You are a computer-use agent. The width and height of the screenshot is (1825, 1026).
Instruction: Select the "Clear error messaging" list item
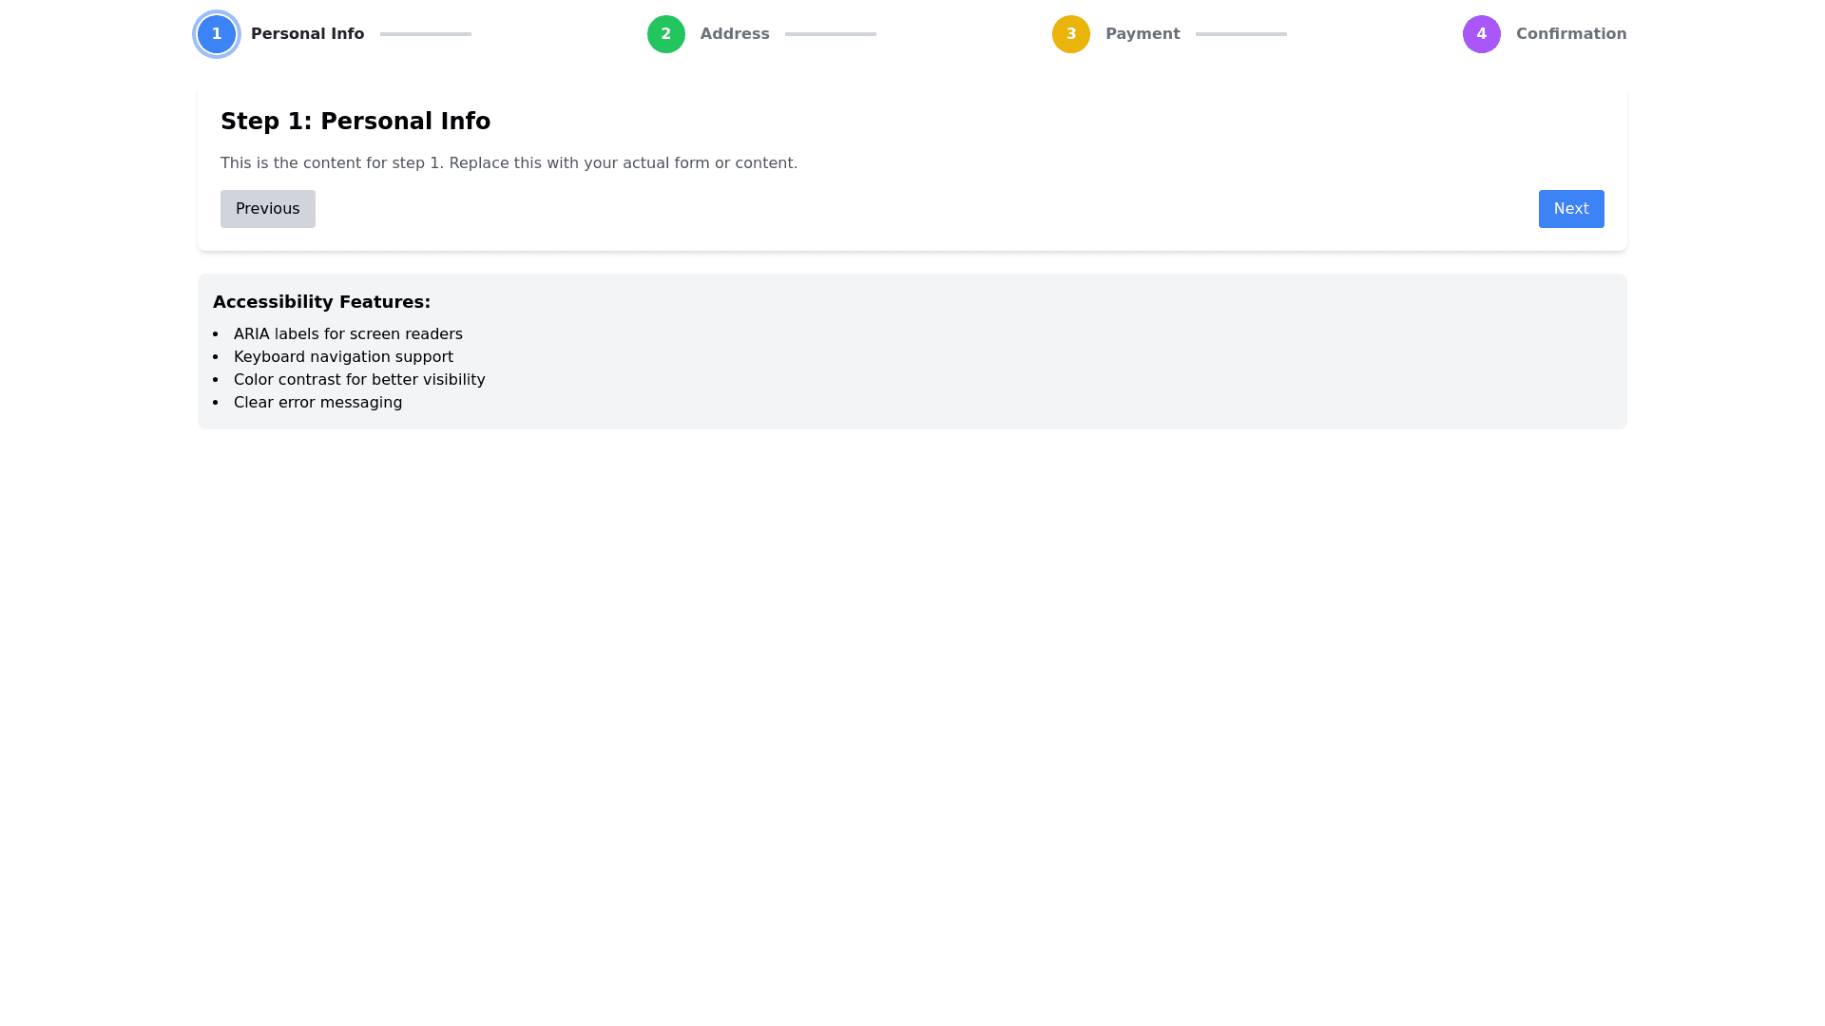click(317, 403)
